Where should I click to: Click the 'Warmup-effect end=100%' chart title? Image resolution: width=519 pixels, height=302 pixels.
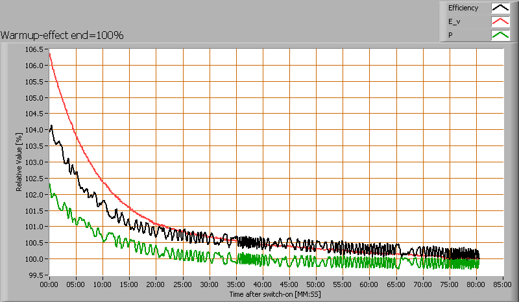pyautogui.click(x=62, y=35)
